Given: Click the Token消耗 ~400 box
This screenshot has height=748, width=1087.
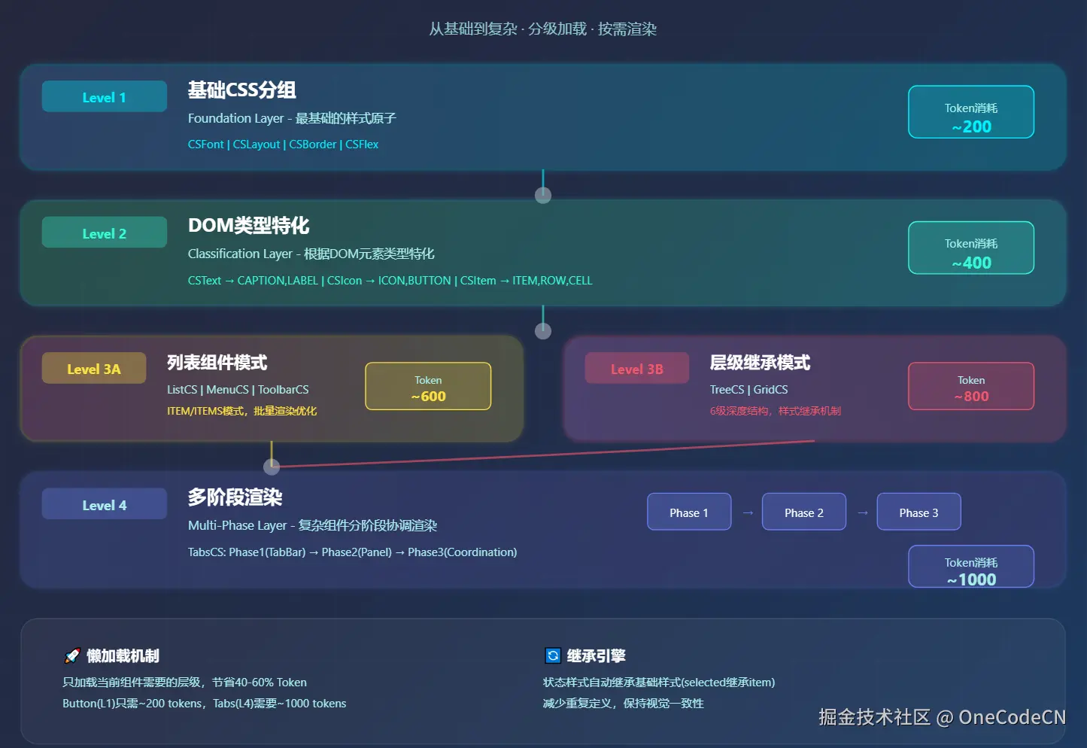Looking at the screenshot, I should pyautogui.click(x=970, y=248).
